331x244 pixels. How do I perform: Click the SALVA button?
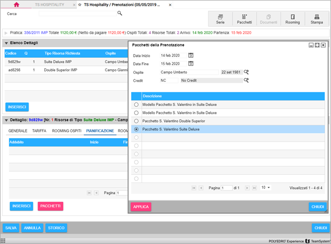[11, 228]
